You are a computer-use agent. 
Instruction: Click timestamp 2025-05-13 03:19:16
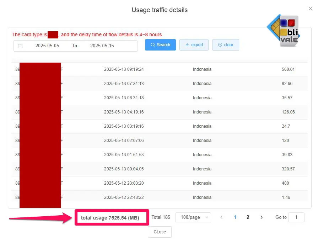(x=124, y=126)
